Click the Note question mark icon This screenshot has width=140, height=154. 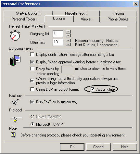(x=13, y=135)
